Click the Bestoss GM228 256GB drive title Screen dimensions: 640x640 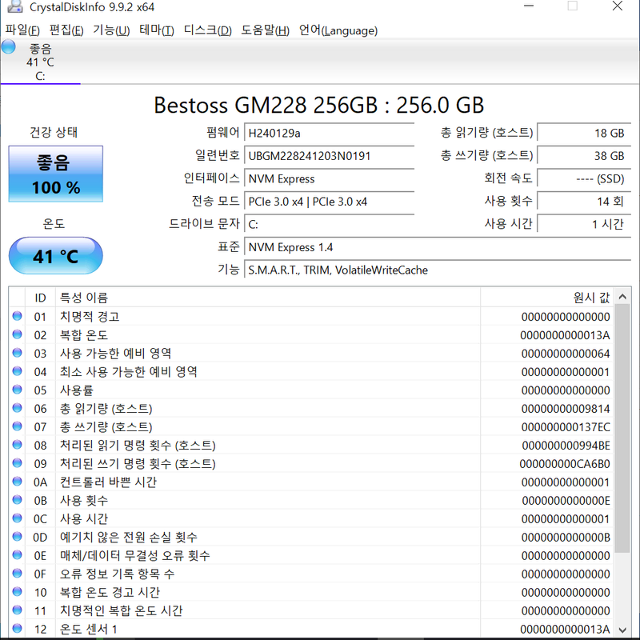click(x=318, y=105)
